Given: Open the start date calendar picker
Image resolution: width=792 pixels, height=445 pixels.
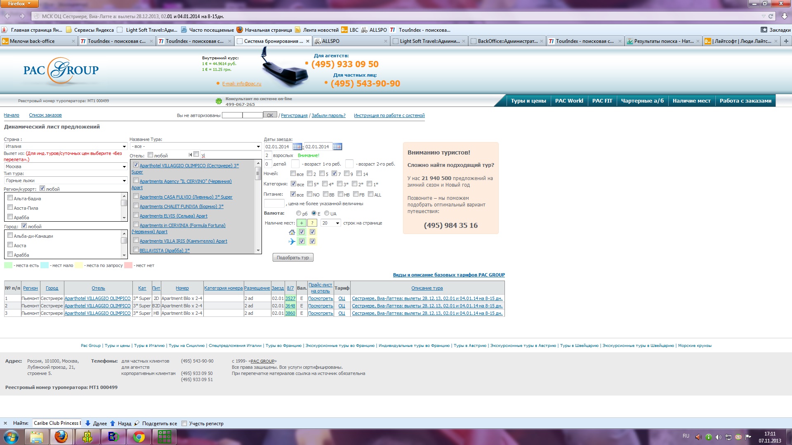Looking at the screenshot, I should 297,147.
